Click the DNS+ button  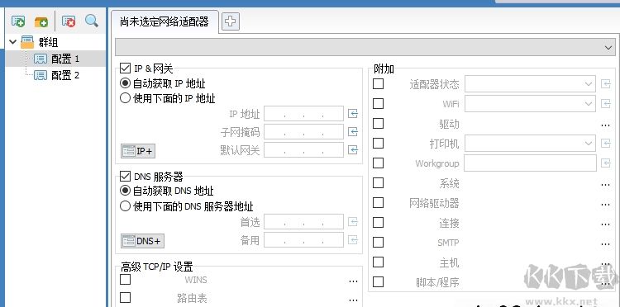[142, 241]
